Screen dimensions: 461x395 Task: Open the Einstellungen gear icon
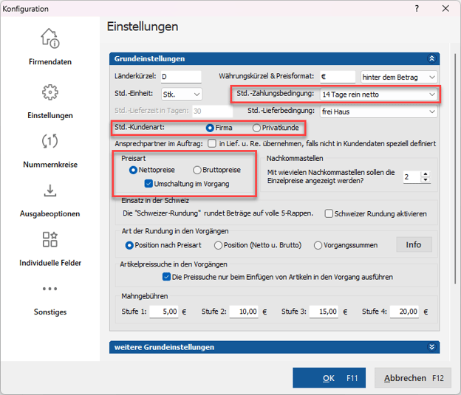50,92
